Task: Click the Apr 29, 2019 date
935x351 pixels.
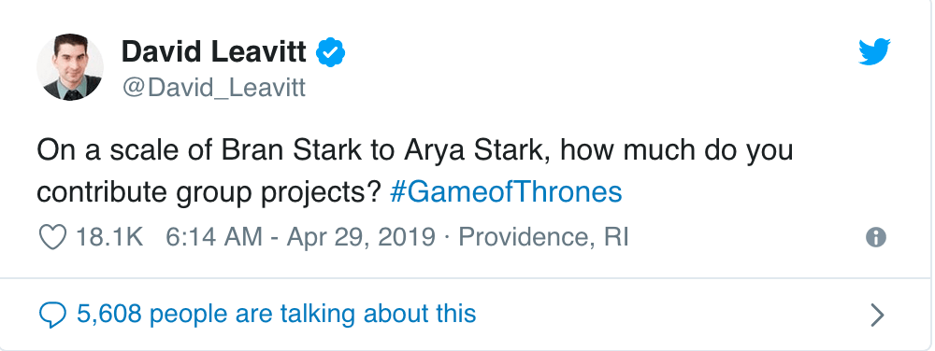Action: (x=361, y=237)
